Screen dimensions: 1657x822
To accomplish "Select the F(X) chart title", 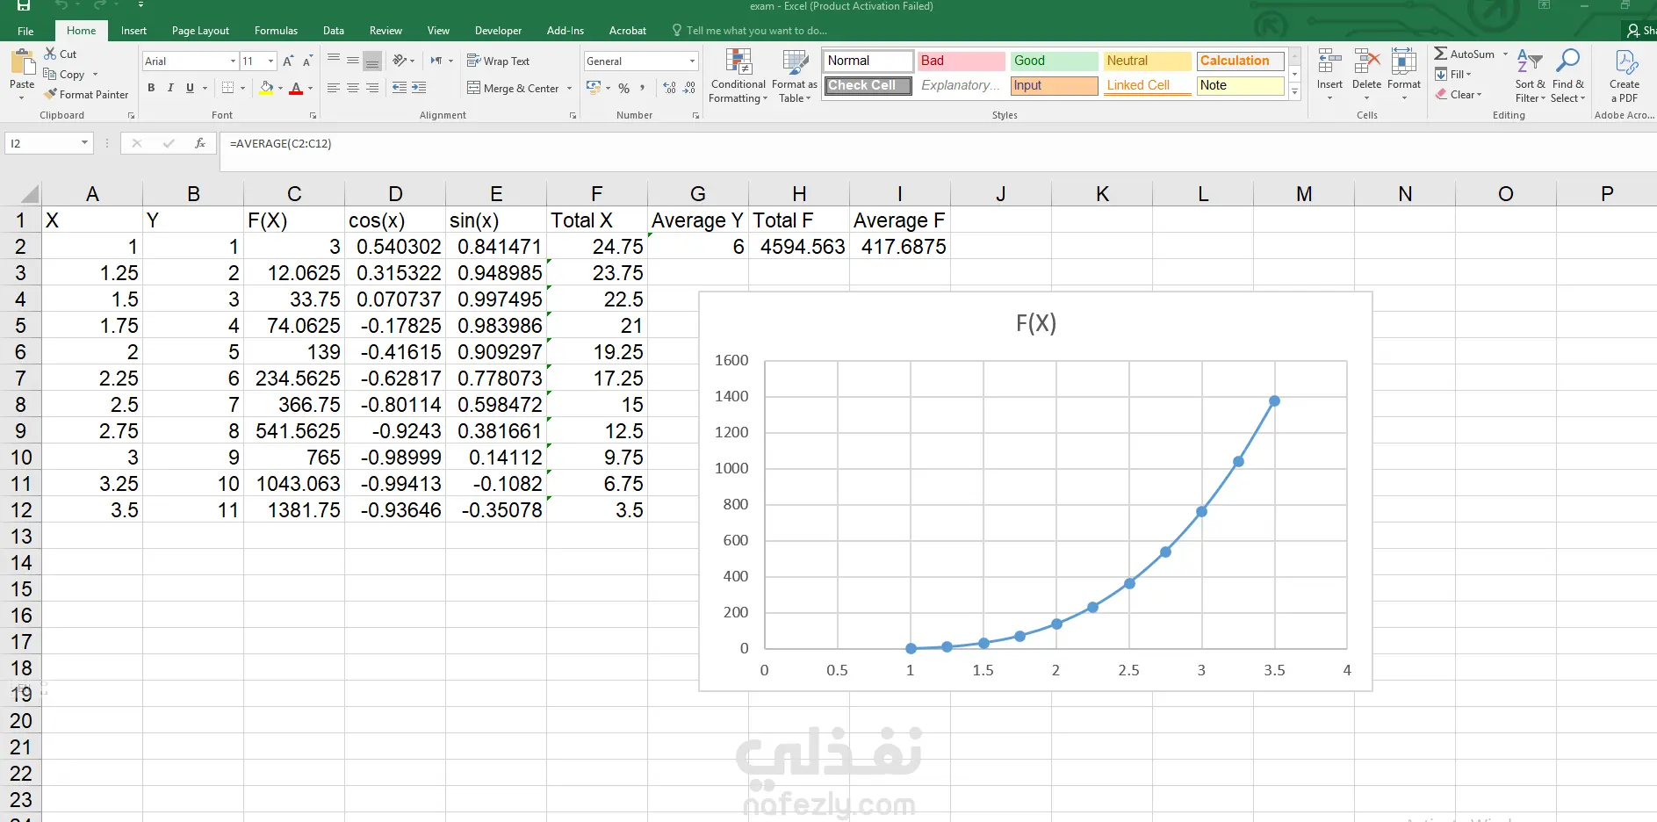I will 1036,323.
